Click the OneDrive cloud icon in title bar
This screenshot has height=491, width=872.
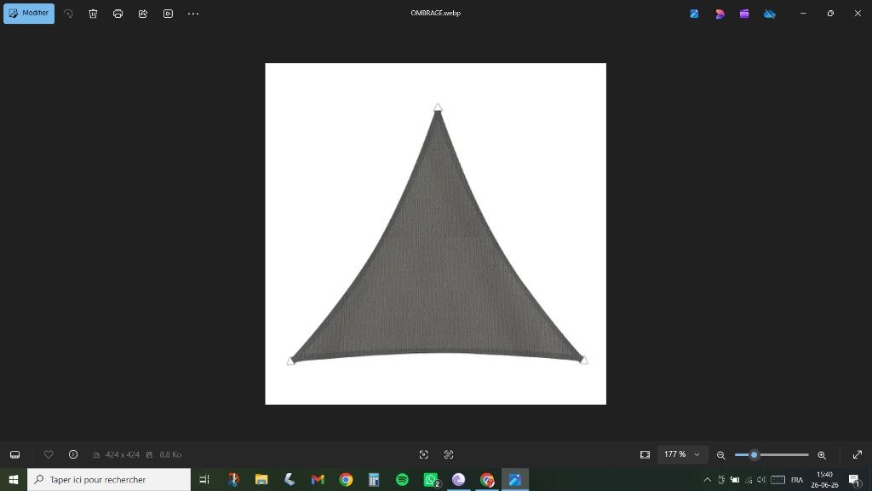[x=770, y=14]
